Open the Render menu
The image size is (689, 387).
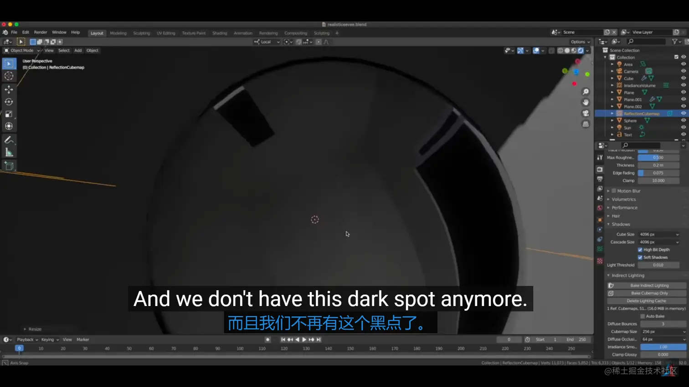coord(41,32)
